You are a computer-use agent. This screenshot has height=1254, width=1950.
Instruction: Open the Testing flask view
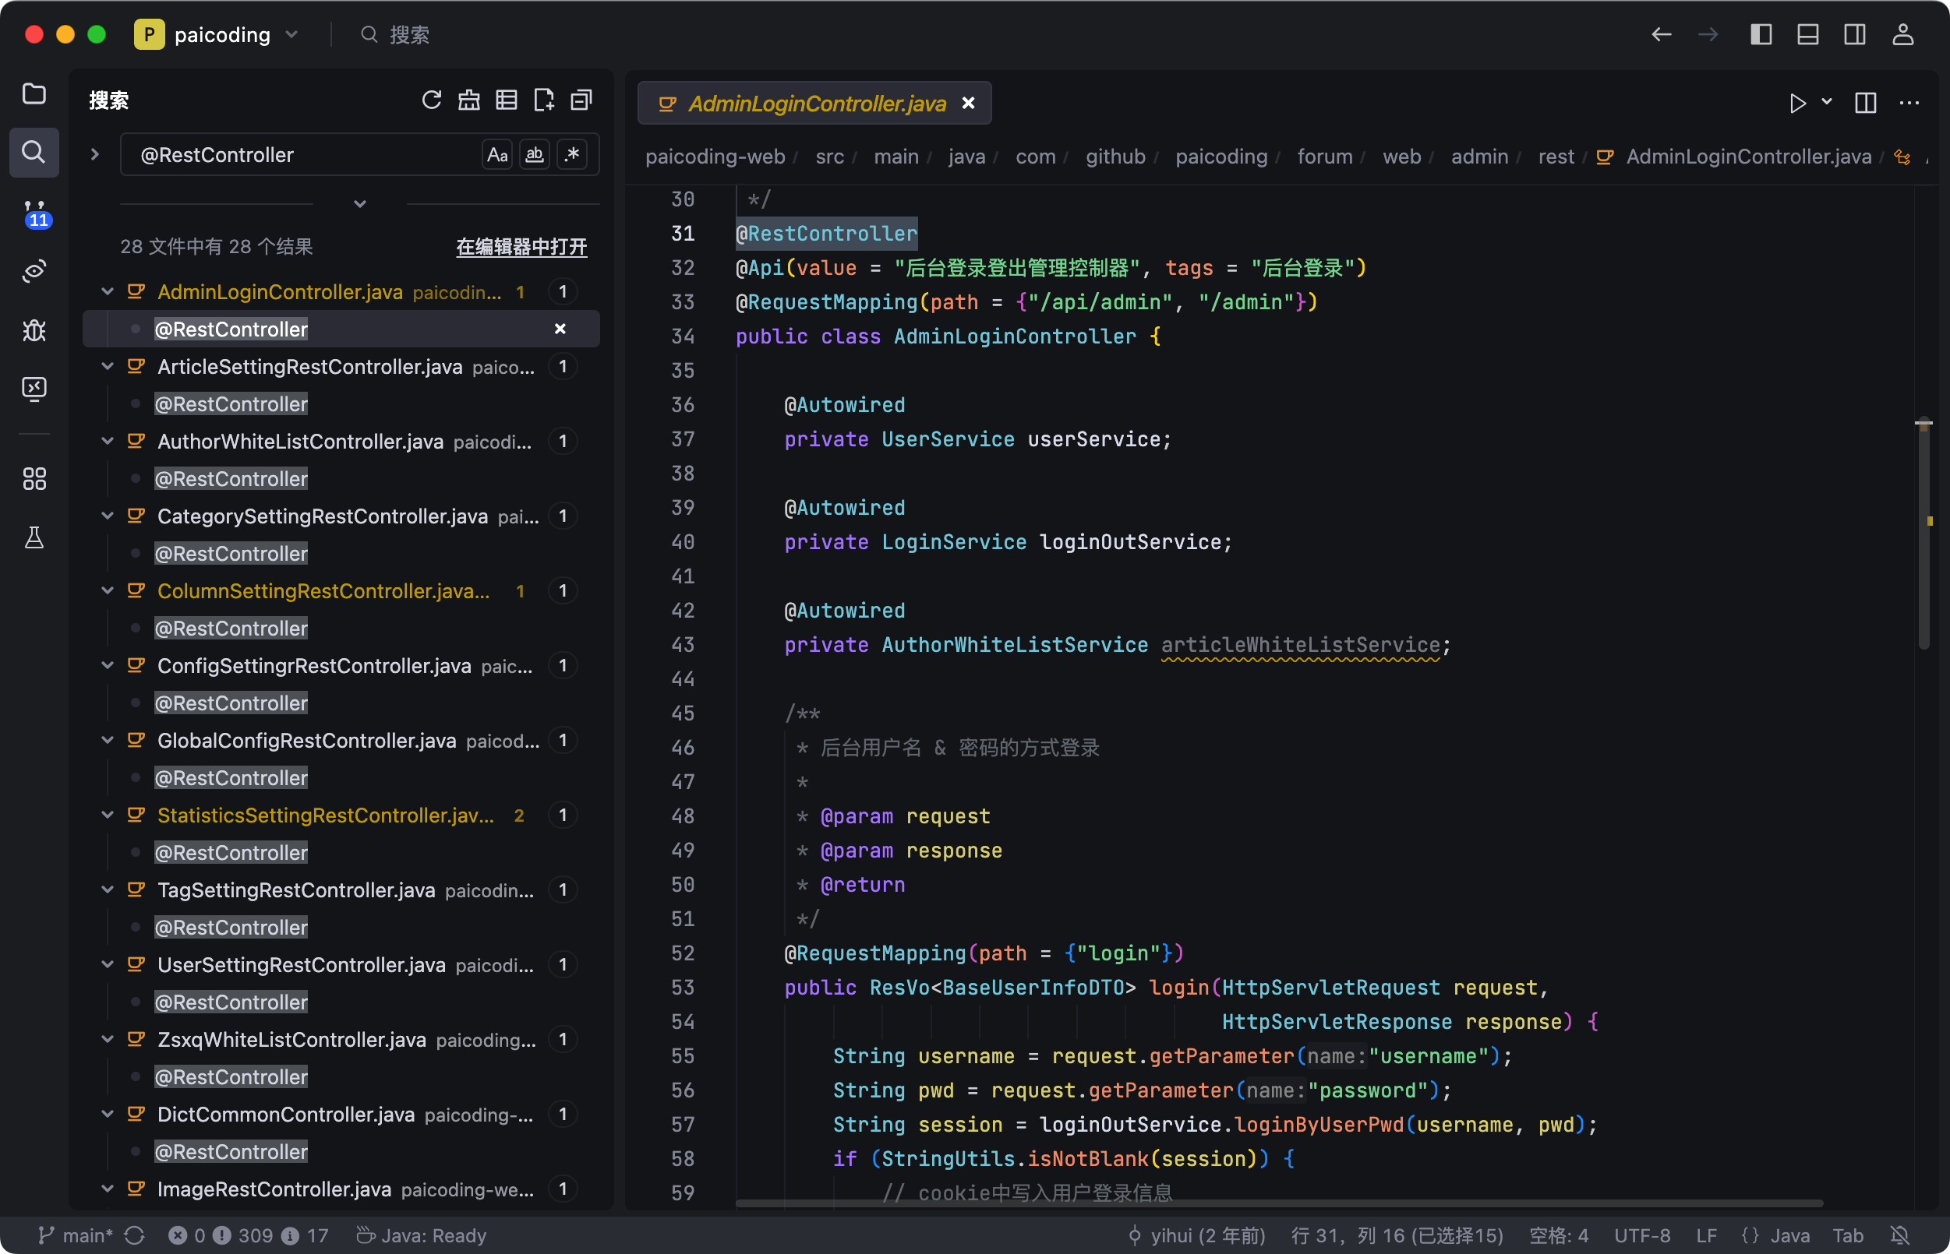coord(34,537)
